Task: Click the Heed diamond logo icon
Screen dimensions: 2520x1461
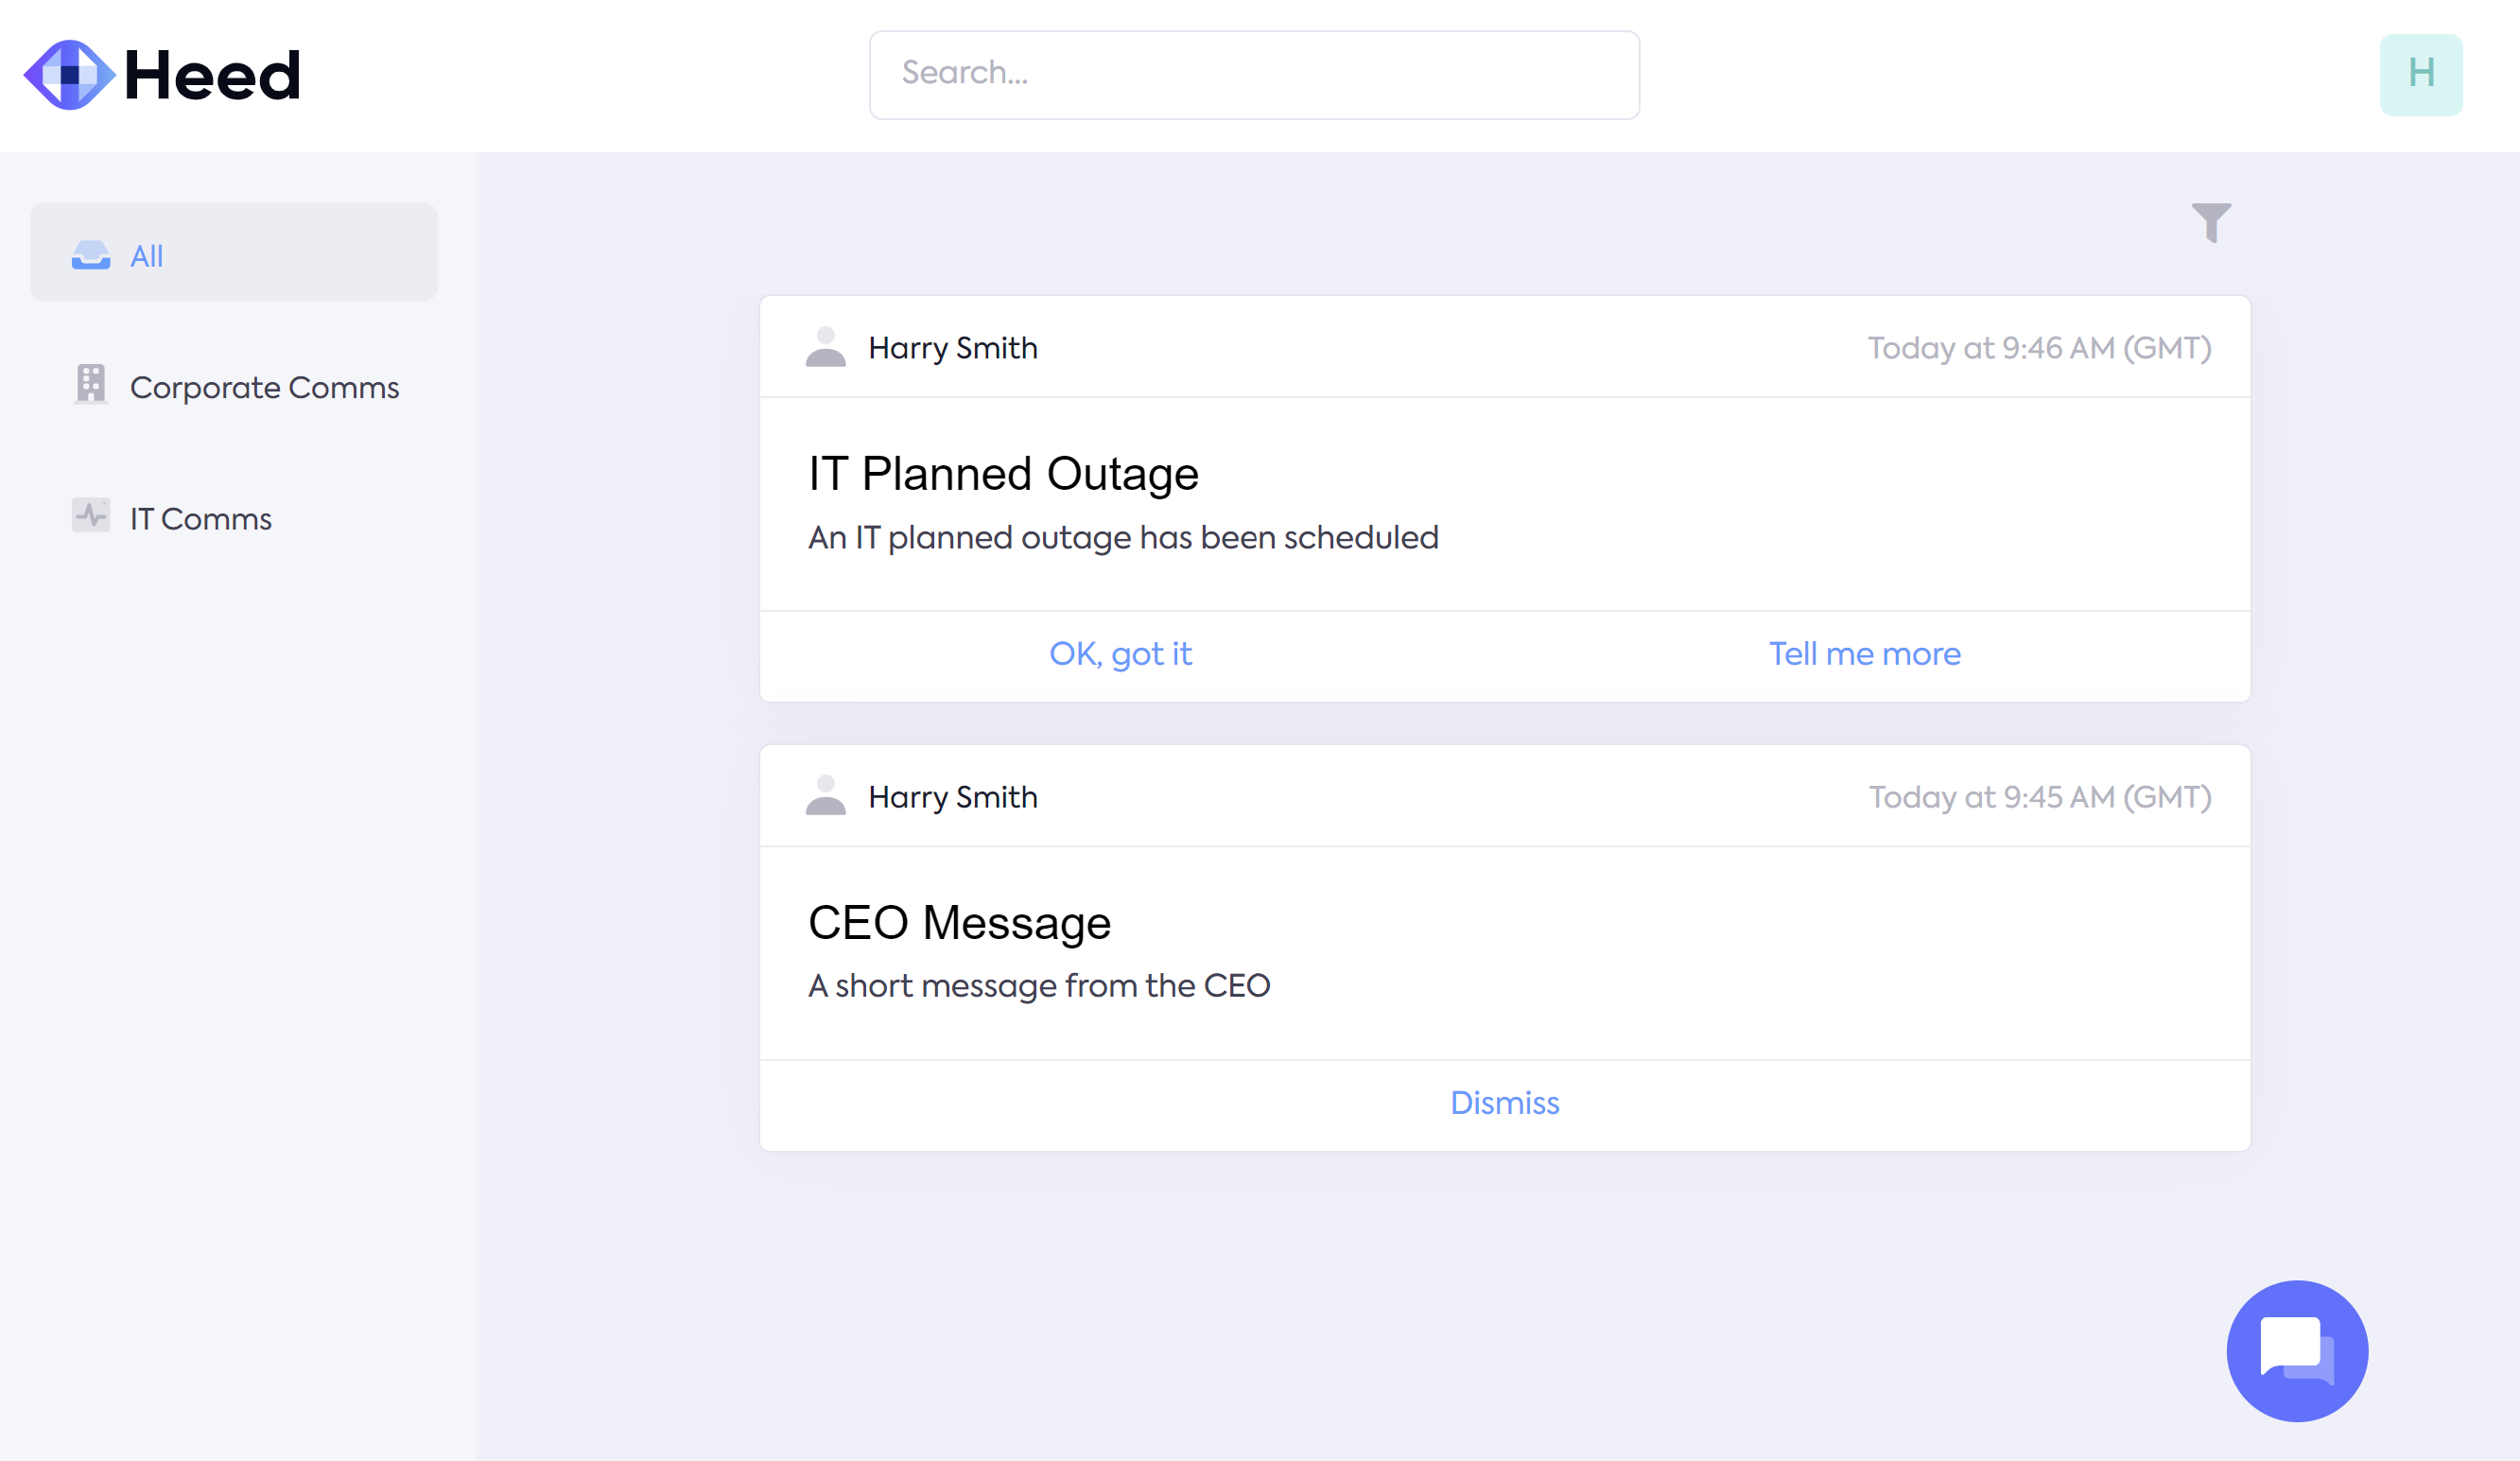Action: click(x=69, y=75)
